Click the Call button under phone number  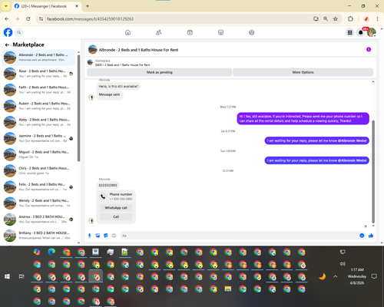[116, 216]
